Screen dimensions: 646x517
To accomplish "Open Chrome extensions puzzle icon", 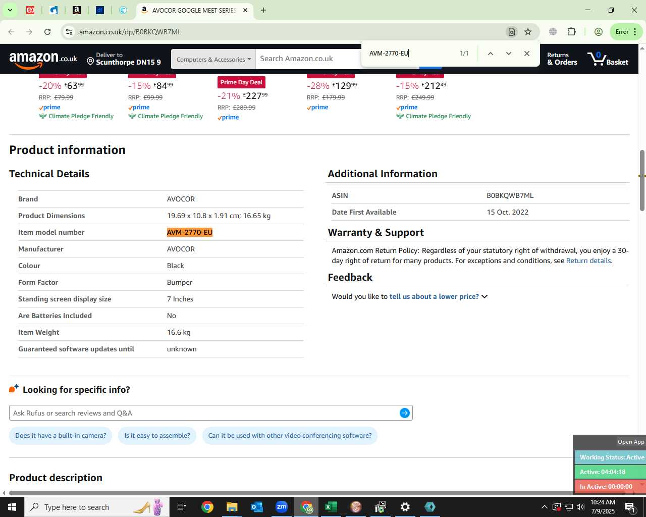I will coord(571,32).
